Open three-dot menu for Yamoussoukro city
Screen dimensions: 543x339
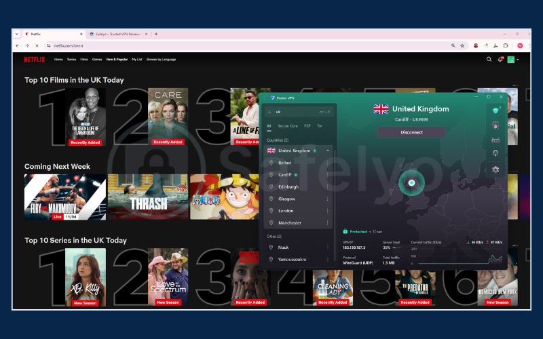(327, 259)
